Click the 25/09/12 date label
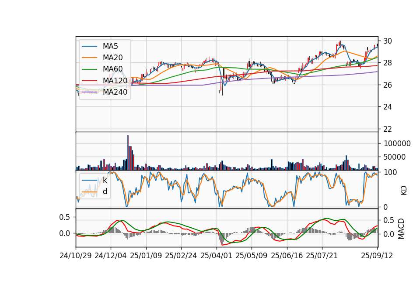This screenshot has height=301, width=420. click(377, 256)
